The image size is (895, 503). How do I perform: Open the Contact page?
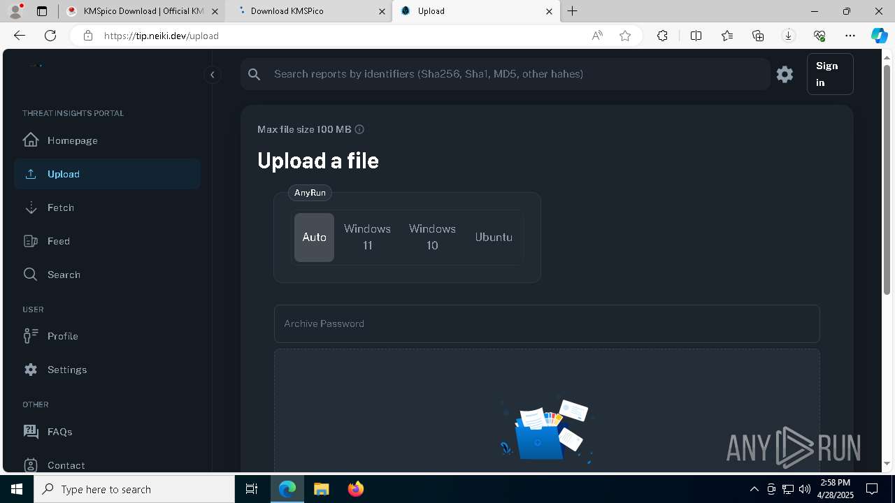(107, 465)
